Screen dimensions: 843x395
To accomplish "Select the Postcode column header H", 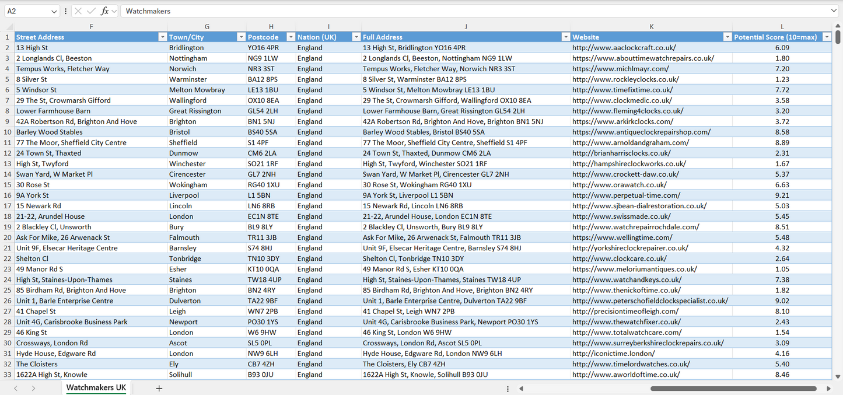I will (271, 26).
